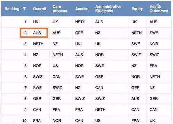This screenshot has height=124, width=173.
Task: Click the Administrative Efficiency column header
Action: [108, 9]
